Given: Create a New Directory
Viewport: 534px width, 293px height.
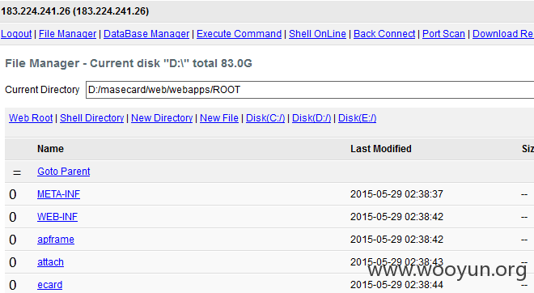Looking at the screenshot, I should 162,118.
